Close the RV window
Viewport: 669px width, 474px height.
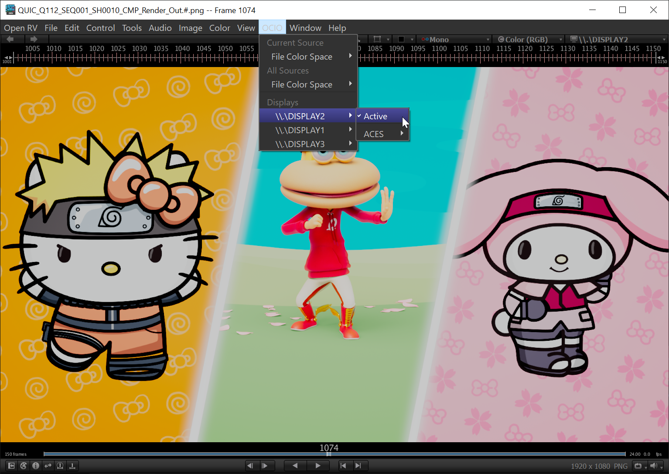point(653,10)
